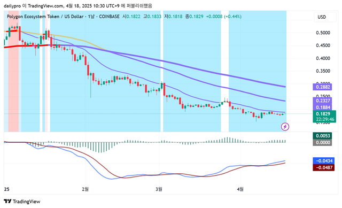Screen dimensions: 342x208
Task: Click the 1날 timeframe label in title
Action: tap(91, 17)
